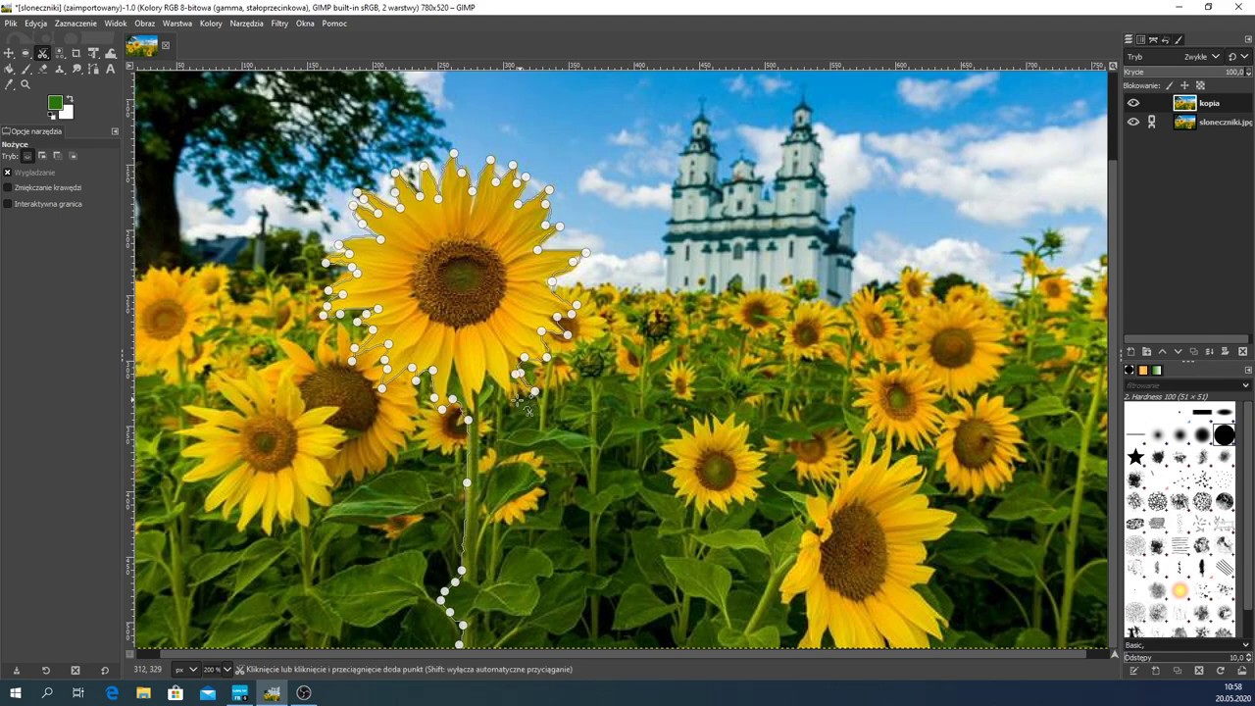Open the Undo History tab
Screen dimensions: 1255x706
(x=1166, y=40)
